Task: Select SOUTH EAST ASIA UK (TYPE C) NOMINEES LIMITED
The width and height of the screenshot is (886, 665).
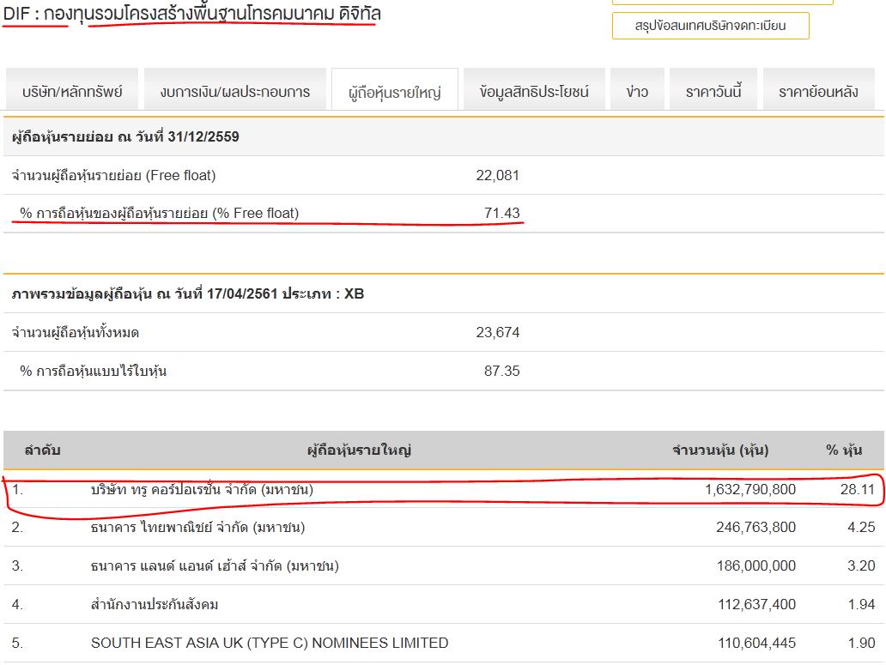Action: click(x=270, y=643)
